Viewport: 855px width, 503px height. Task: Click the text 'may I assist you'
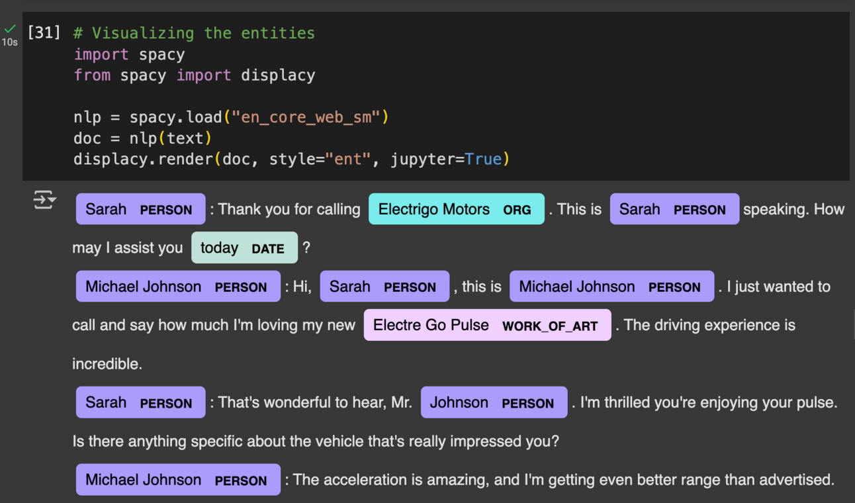[x=128, y=248]
